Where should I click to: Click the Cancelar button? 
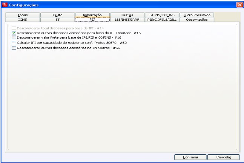(224, 157)
